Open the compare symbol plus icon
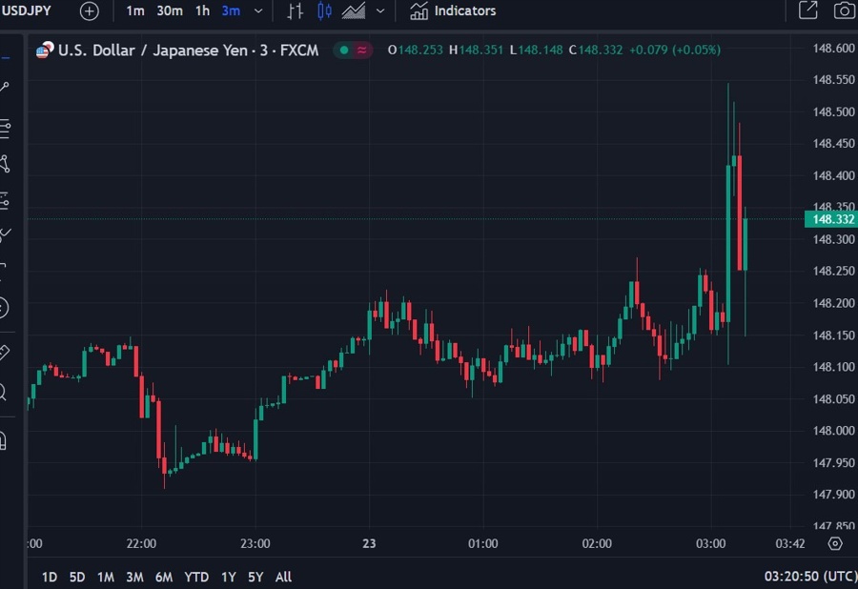The width and height of the screenshot is (858, 589). 89,10
